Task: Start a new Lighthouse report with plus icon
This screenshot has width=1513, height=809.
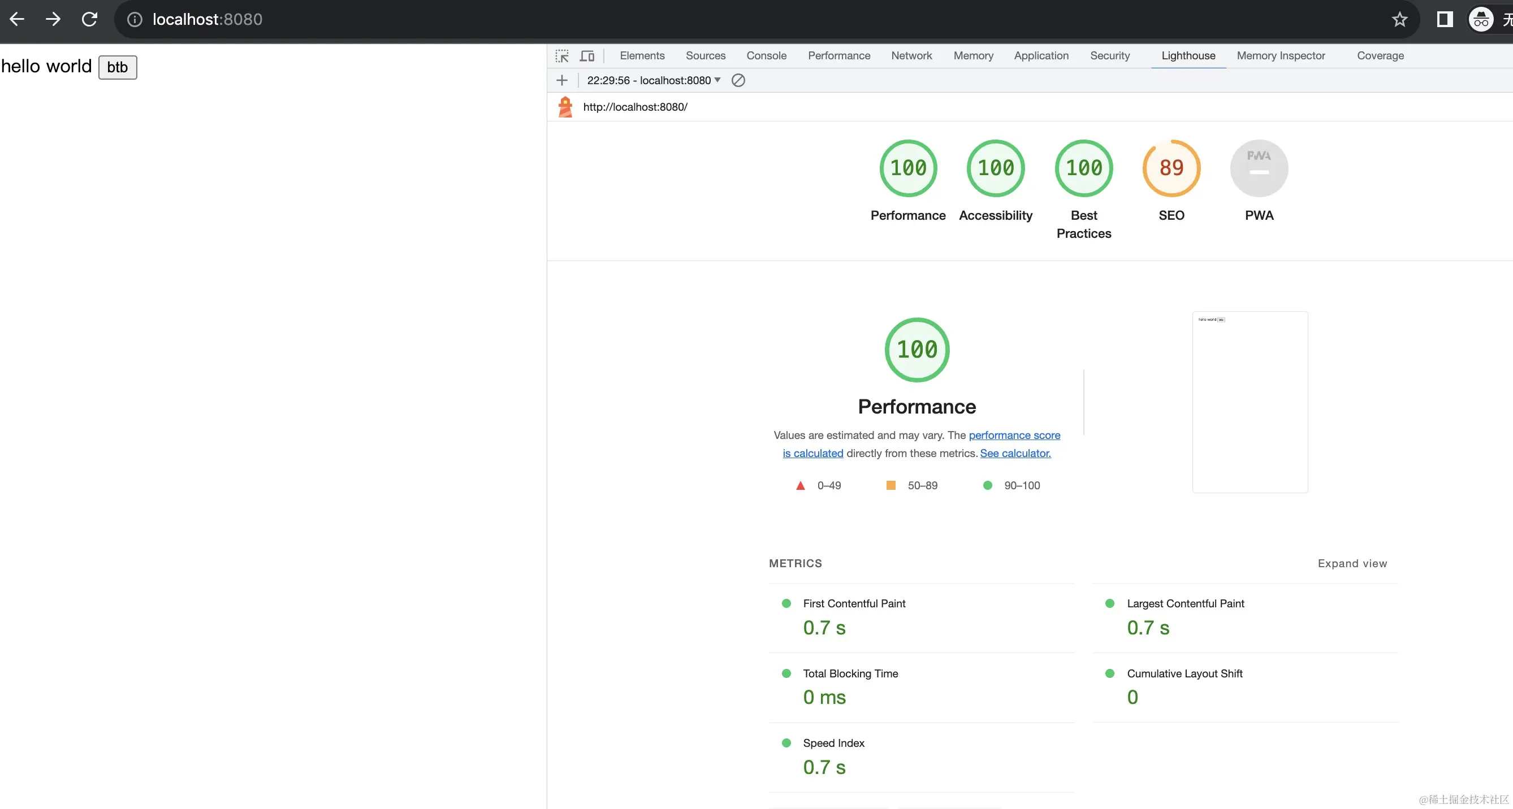Action: (x=562, y=80)
